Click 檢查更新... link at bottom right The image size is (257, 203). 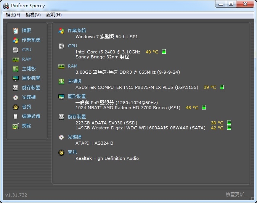point(236,195)
